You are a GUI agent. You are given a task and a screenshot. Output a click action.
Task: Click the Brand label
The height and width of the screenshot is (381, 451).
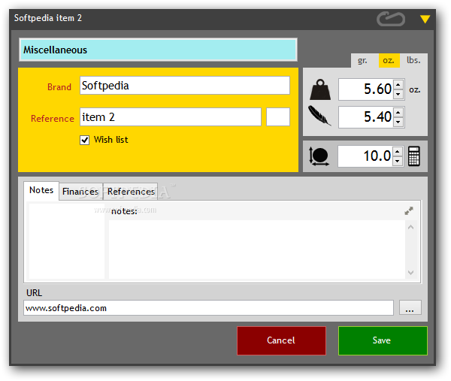pyautogui.click(x=59, y=87)
